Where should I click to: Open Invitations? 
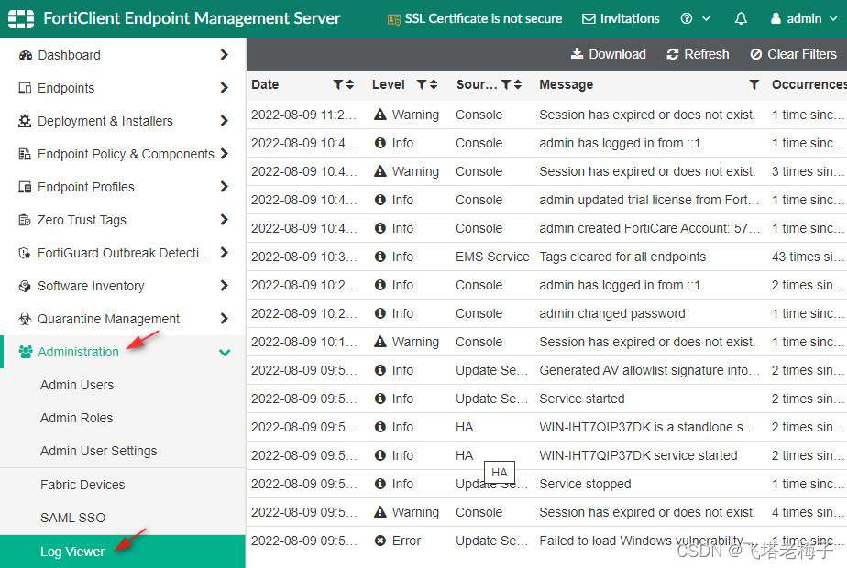point(621,19)
